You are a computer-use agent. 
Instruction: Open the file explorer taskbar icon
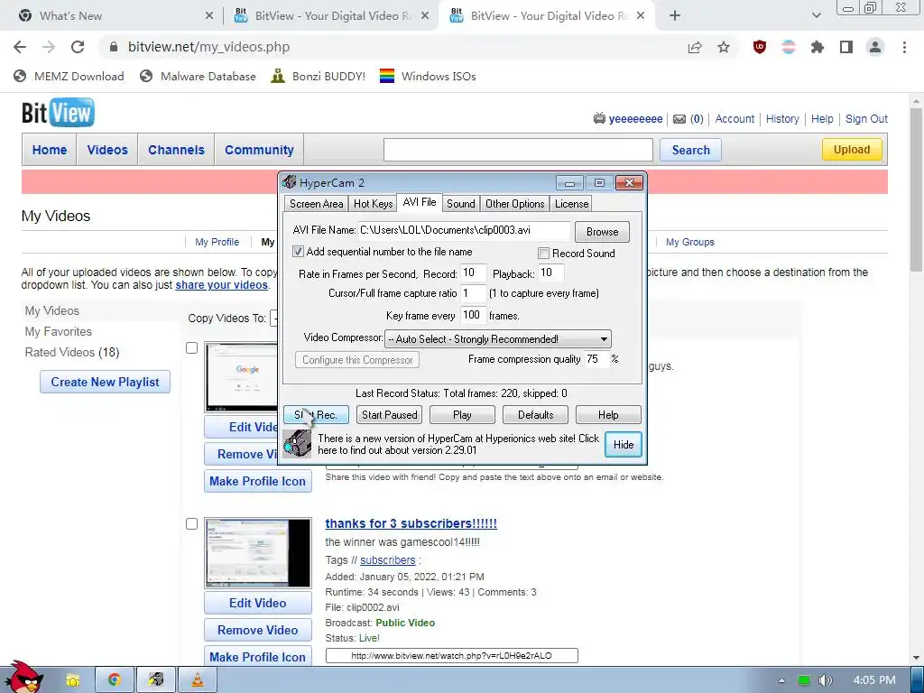click(x=72, y=680)
